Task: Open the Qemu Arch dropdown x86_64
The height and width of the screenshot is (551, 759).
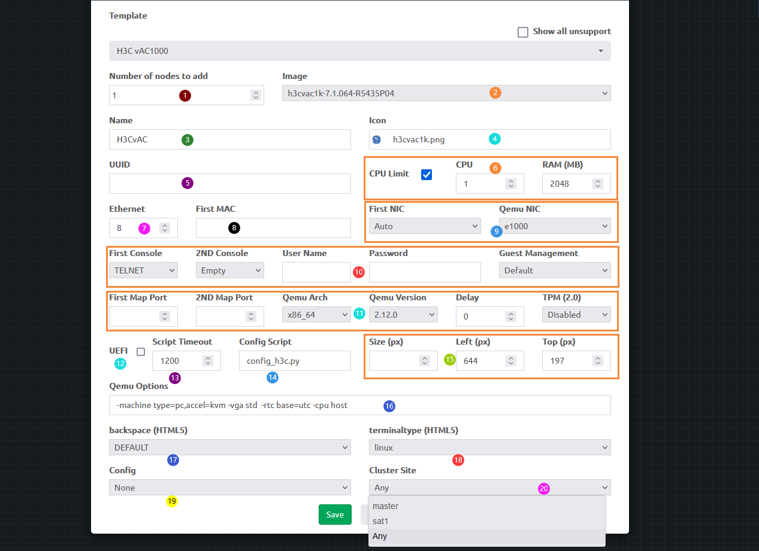Action: point(316,315)
